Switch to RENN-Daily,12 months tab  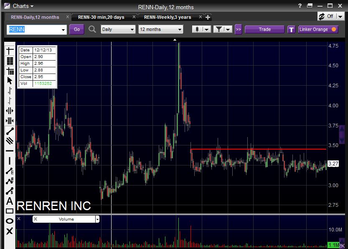point(35,17)
